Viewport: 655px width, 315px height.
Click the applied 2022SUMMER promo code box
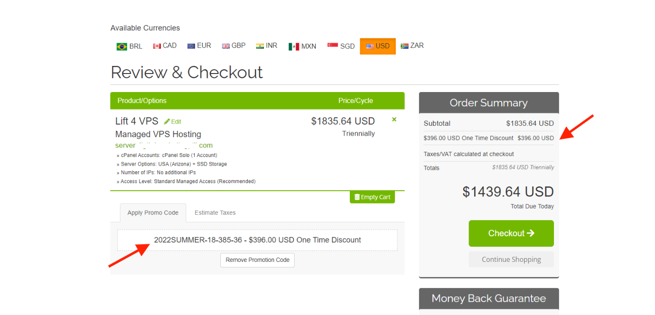pos(257,240)
